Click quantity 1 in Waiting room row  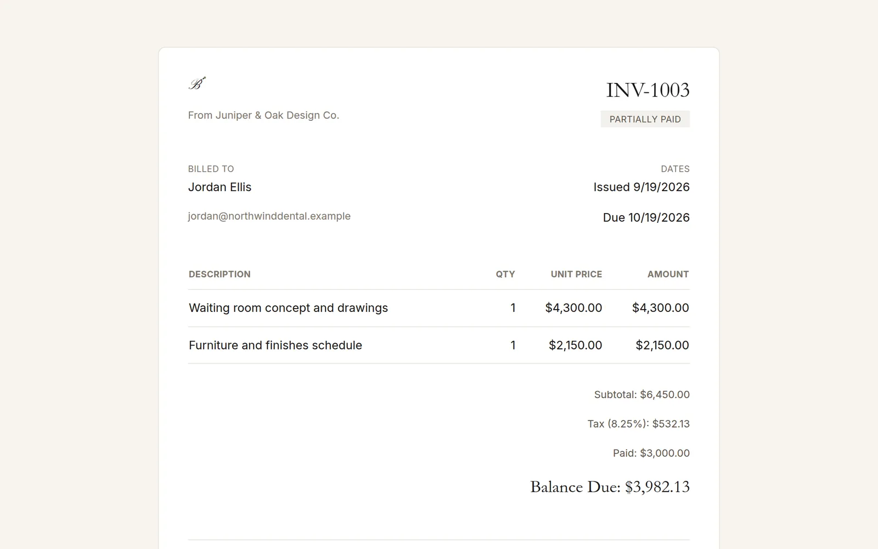click(513, 308)
